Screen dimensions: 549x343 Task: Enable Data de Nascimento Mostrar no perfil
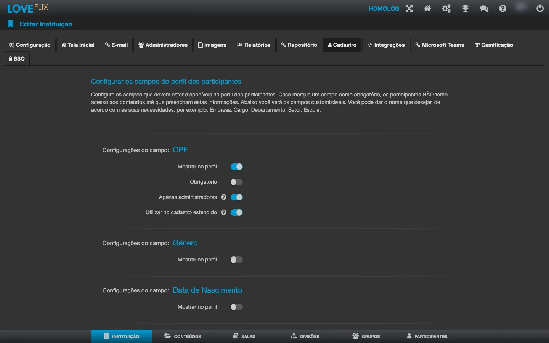[x=237, y=307]
